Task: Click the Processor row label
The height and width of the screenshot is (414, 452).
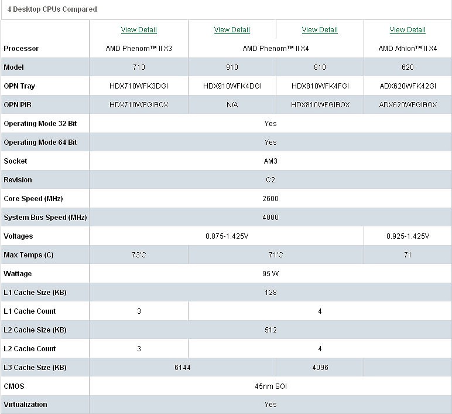Action: click(x=21, y=49)
